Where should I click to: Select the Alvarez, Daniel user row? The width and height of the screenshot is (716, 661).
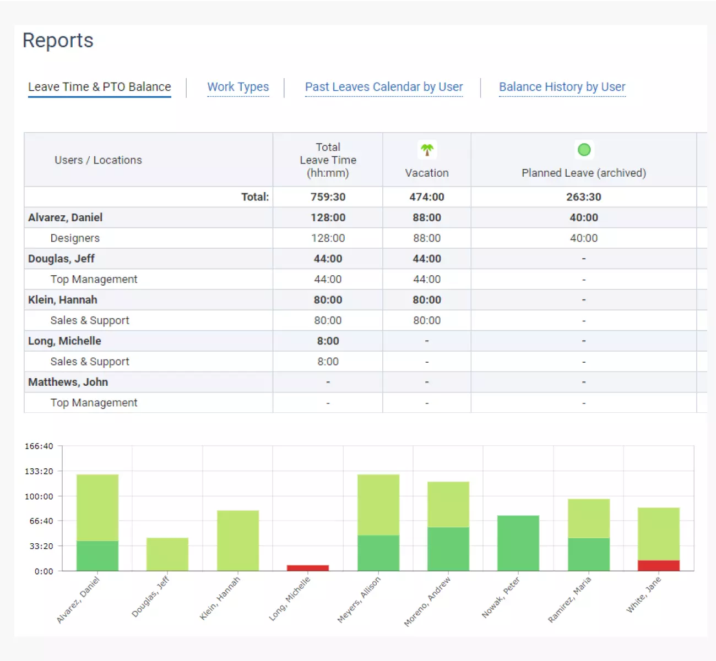(x=66, y=217)
